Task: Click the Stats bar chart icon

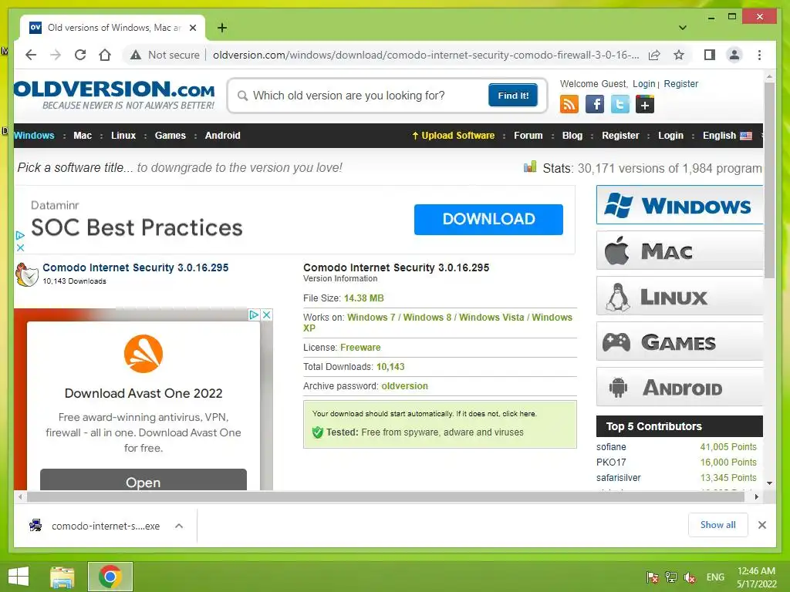Action: (x=530, y=166)
